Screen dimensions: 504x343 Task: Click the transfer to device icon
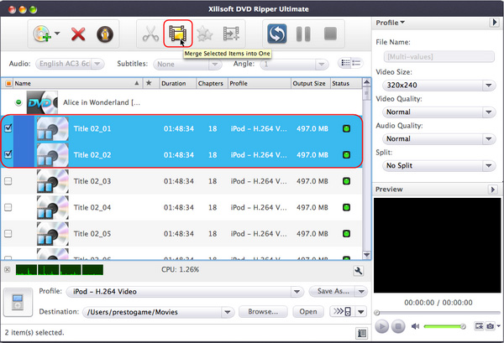[343, 311]
